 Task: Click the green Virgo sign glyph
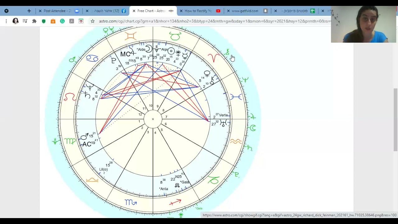click(x=70, y=141)
